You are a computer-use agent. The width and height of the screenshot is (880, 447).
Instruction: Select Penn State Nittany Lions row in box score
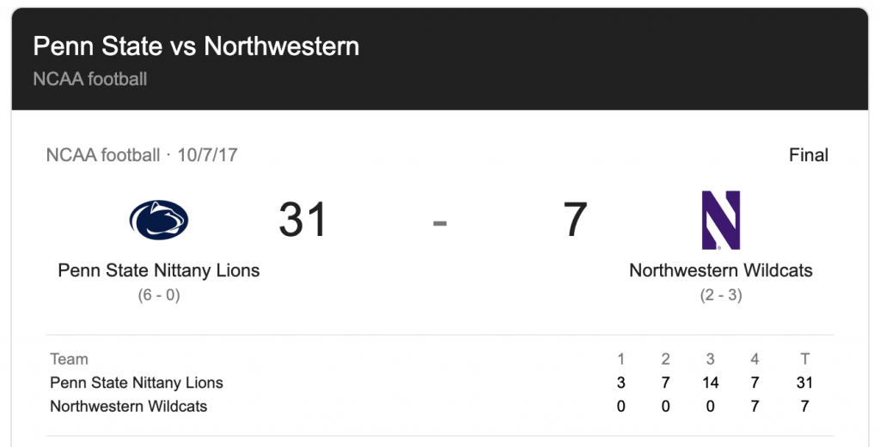[x=439, y=383]
